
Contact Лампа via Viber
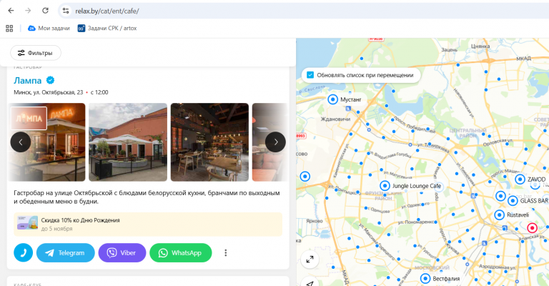coord(122,252)
